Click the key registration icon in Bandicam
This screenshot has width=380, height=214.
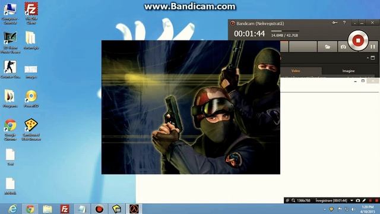pos(335,23)
